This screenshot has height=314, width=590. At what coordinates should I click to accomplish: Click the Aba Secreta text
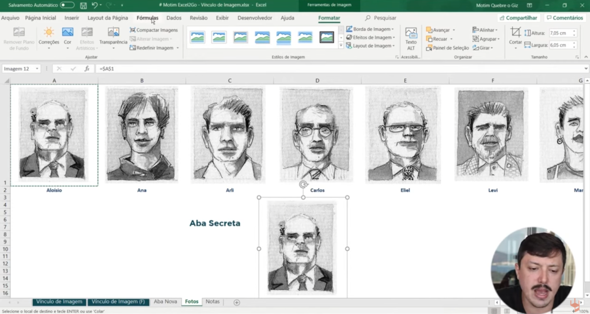pyautogui.click(x=215, y=223)
